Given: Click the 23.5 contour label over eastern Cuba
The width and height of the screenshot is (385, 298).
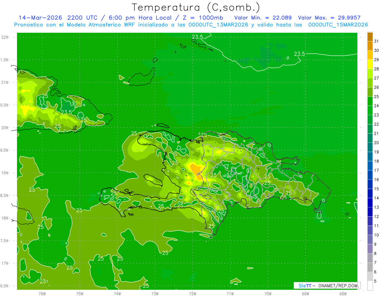Looking at the screenshot, I should (x=66, y=112).
